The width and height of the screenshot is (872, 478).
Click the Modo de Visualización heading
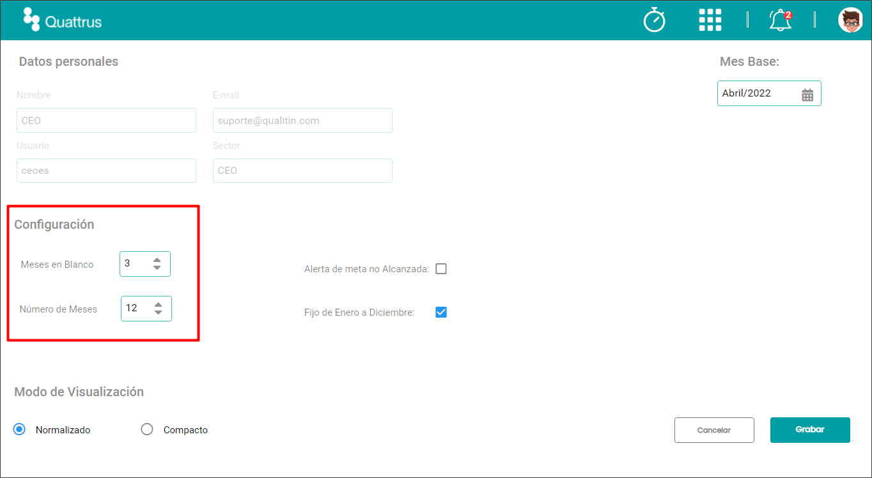(x=79, y=392)
